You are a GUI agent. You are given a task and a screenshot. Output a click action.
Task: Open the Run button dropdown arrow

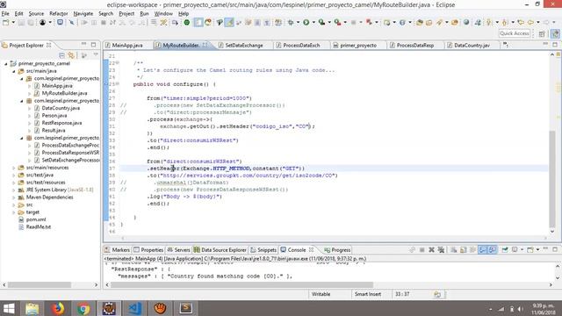313,23
